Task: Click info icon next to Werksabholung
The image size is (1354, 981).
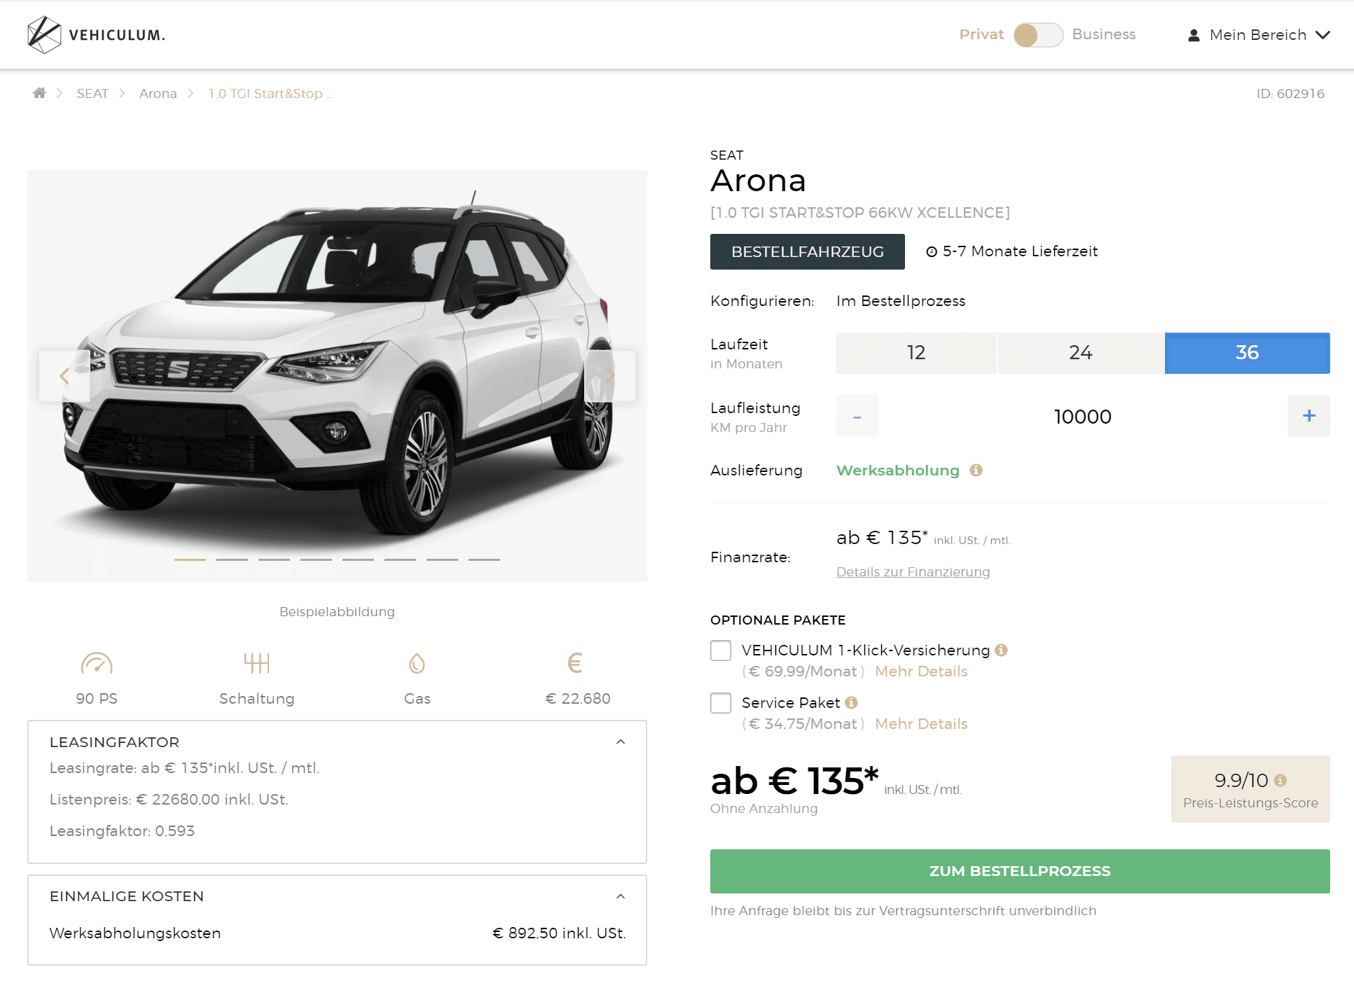Action: [976, 471]
